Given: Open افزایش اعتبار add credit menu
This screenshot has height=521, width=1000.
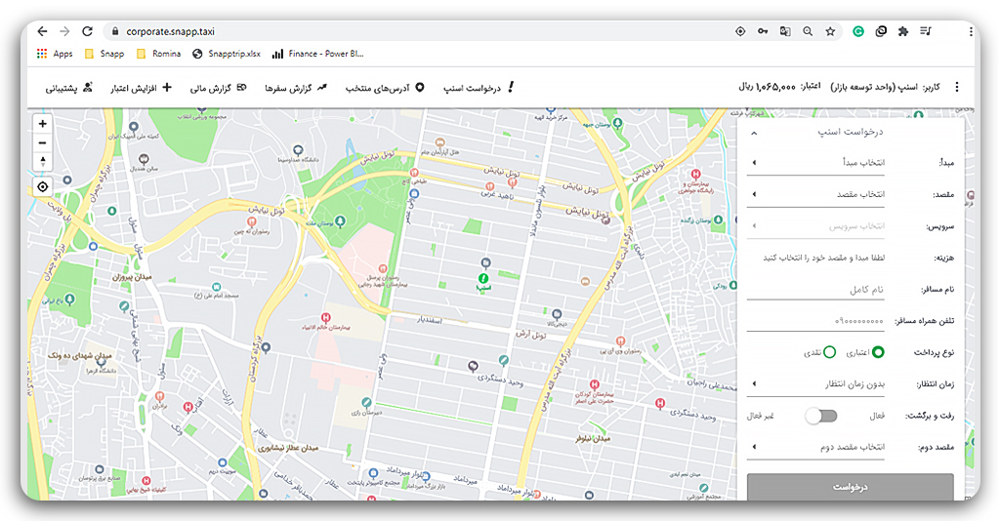Looking at the screenshot, I should tap(141, 88).
